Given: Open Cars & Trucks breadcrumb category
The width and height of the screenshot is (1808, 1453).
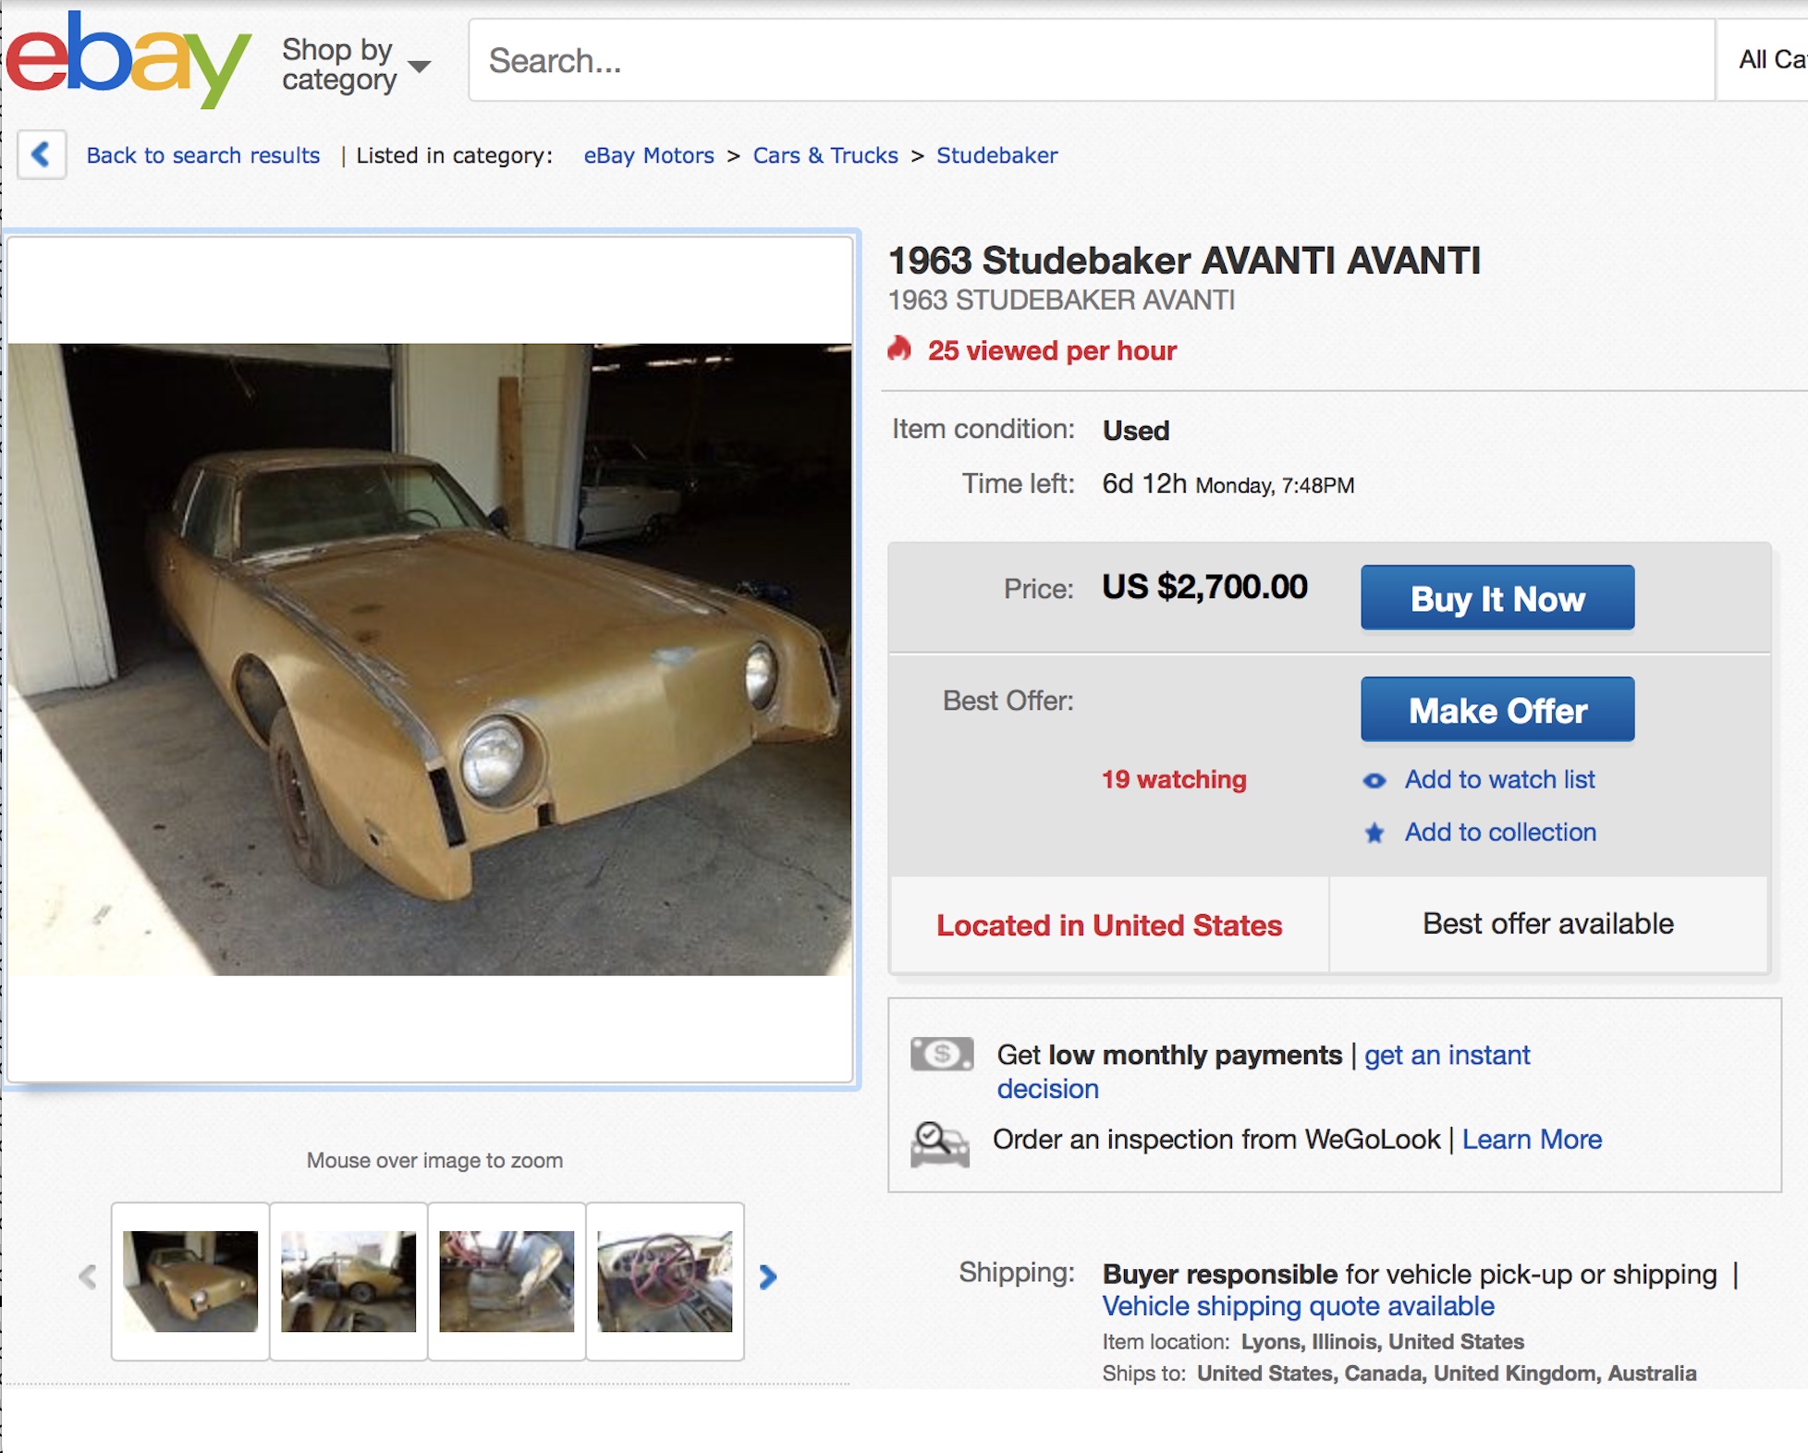Looking at the screenshot, I should (825, 155).
